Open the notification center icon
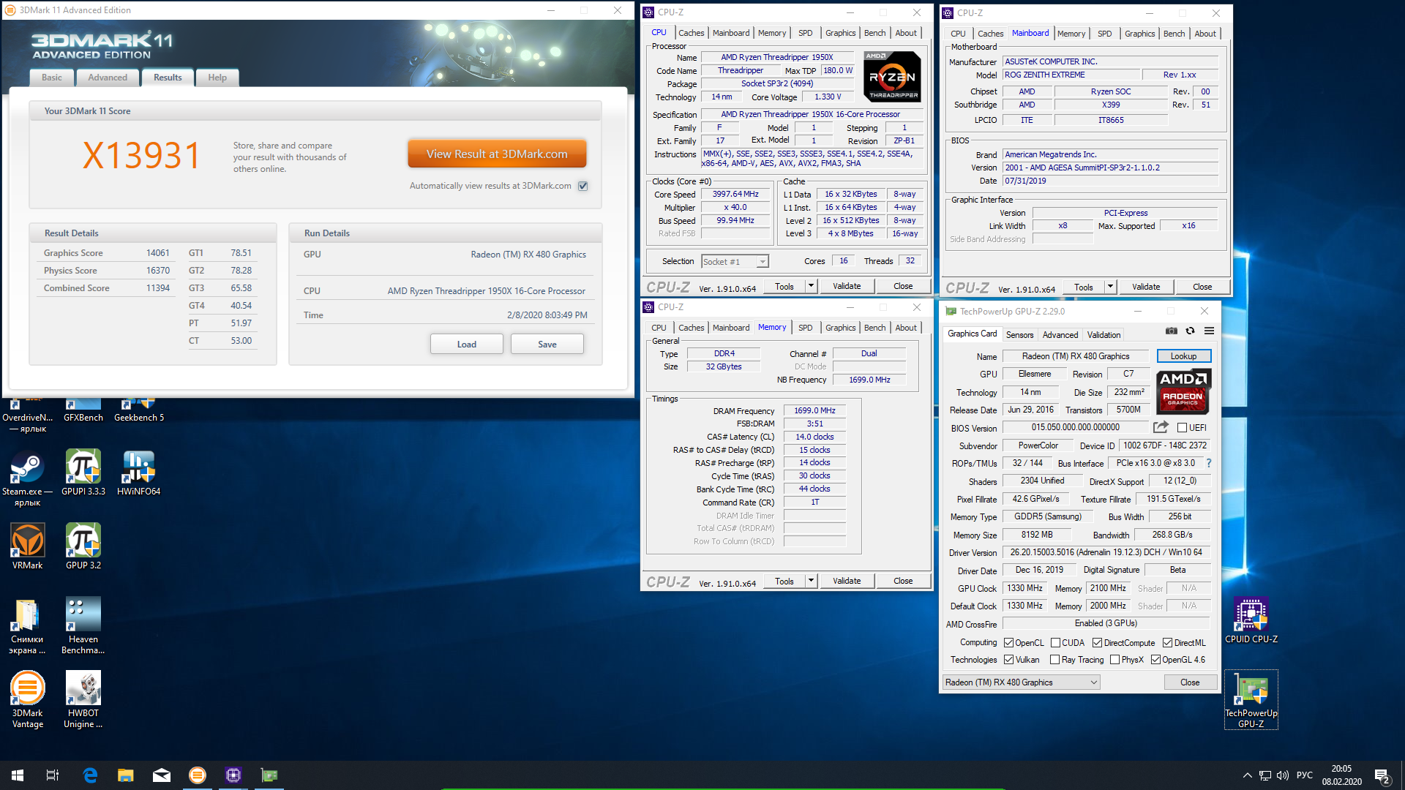The image size is (1405, 790). pyautogui.click(x=1382, y=775)
